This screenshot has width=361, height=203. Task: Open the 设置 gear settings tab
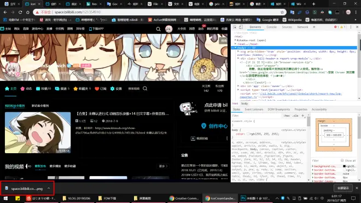[x=116, y=89]
